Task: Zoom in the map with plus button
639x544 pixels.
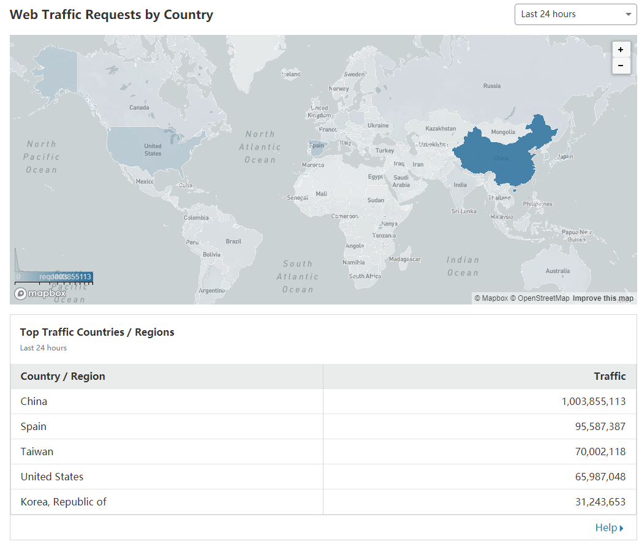Action: pyautogui.click(x=621, y=50)
